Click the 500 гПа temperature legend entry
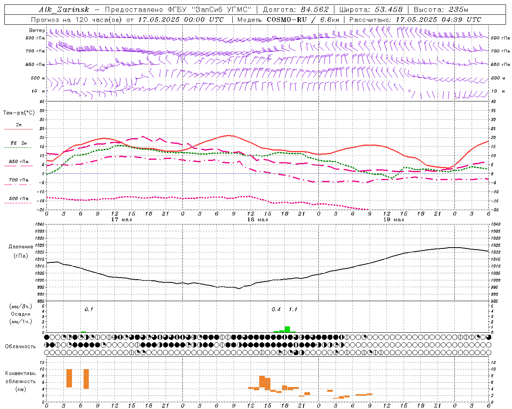The height and width of the screenshot is (409, 512). pos(19,199)
